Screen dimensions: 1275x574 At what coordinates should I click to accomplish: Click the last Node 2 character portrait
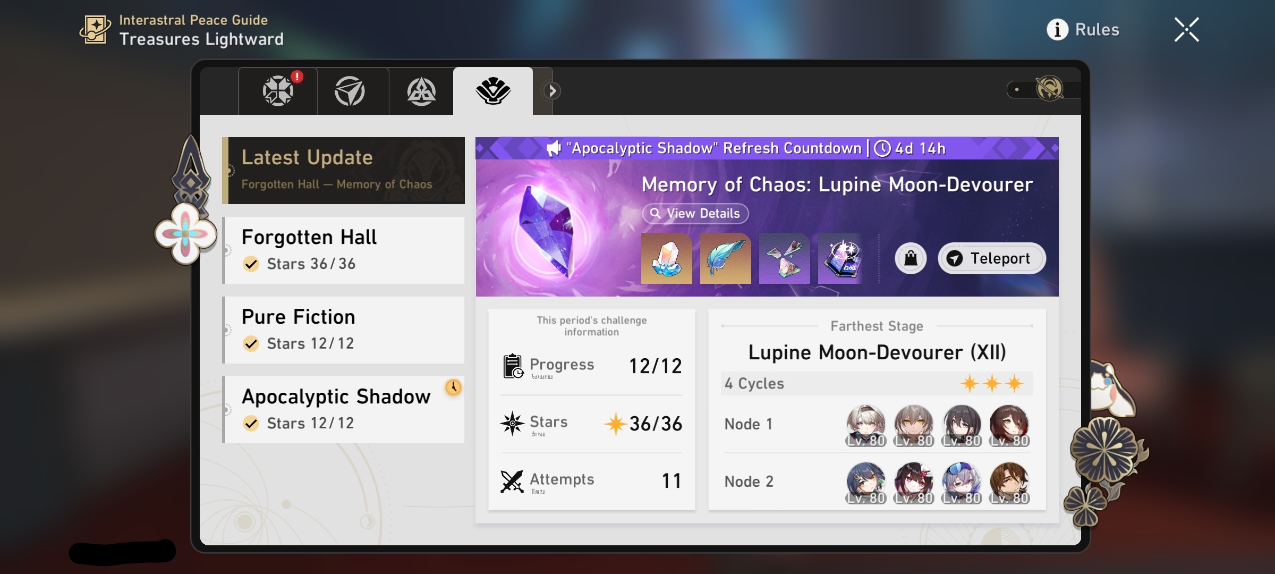point(1009,483)
